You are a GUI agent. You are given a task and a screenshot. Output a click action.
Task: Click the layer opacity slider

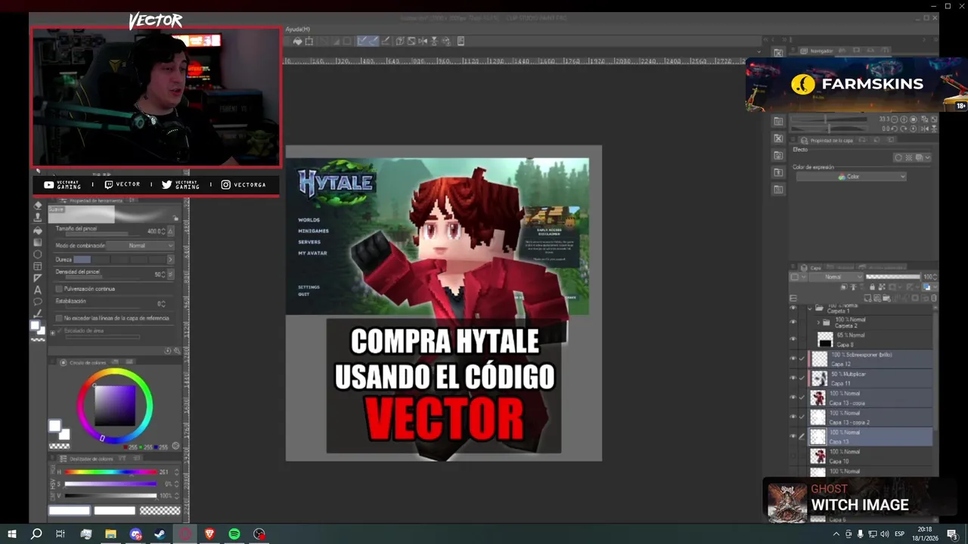coord(893,277)
